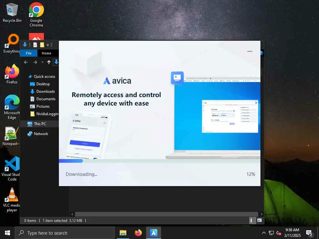This screenshot has width=319, height=239.
Task: Open Microsoft Edge desktop shortcut
Action: (x=12, y=107)
